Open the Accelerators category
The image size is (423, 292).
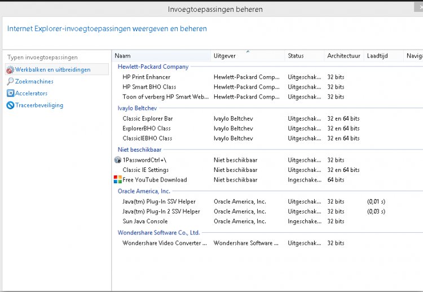pos(31,93)
